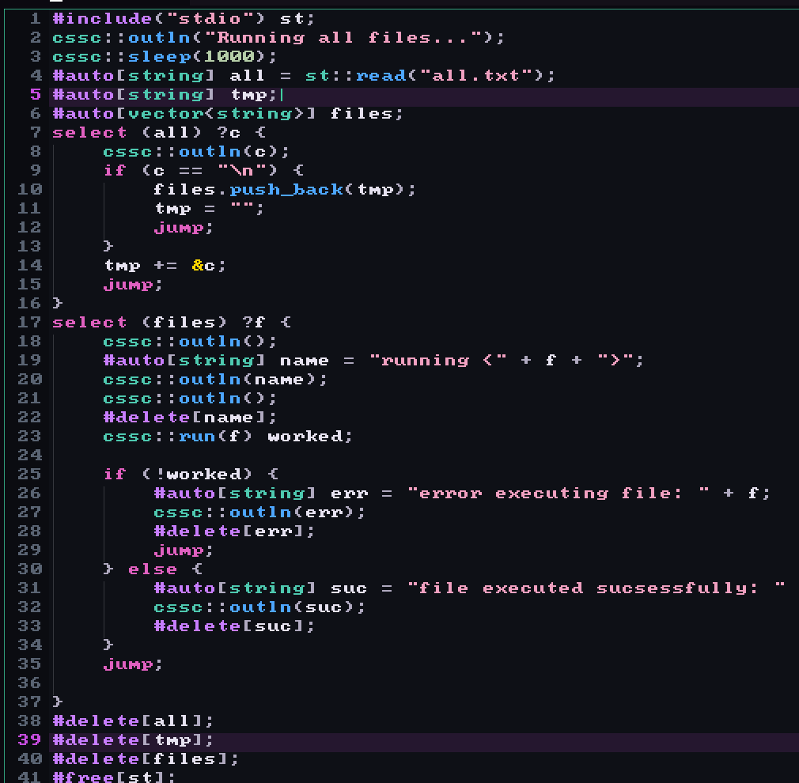Click the &c reference on line 14
The image size is (799, 783).
[x=203, y=266]
